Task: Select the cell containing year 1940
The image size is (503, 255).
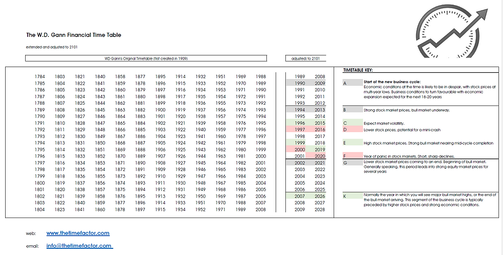Action: 201,130
